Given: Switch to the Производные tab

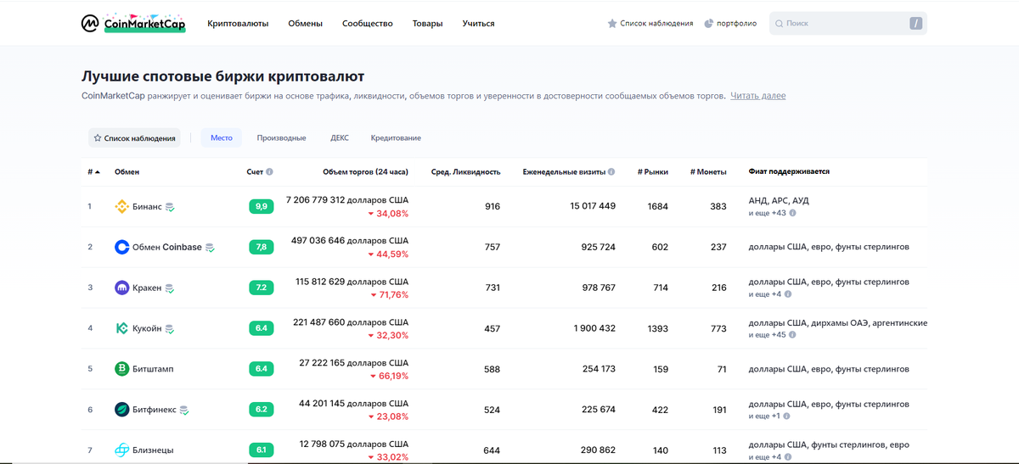Looking at the screenshot, I should coord(281,137).
